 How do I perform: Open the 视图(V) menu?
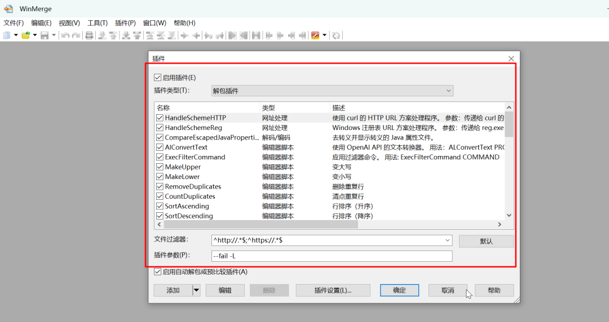click(69, 23)
